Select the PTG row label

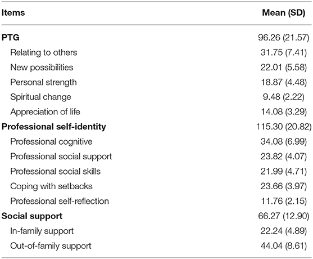(11, 37)
